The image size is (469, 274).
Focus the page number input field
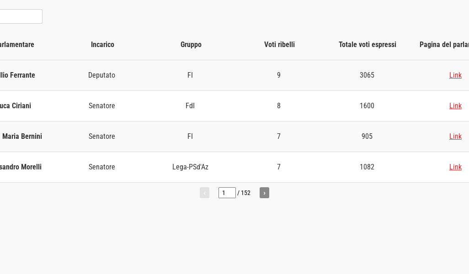tap(227, 193)
